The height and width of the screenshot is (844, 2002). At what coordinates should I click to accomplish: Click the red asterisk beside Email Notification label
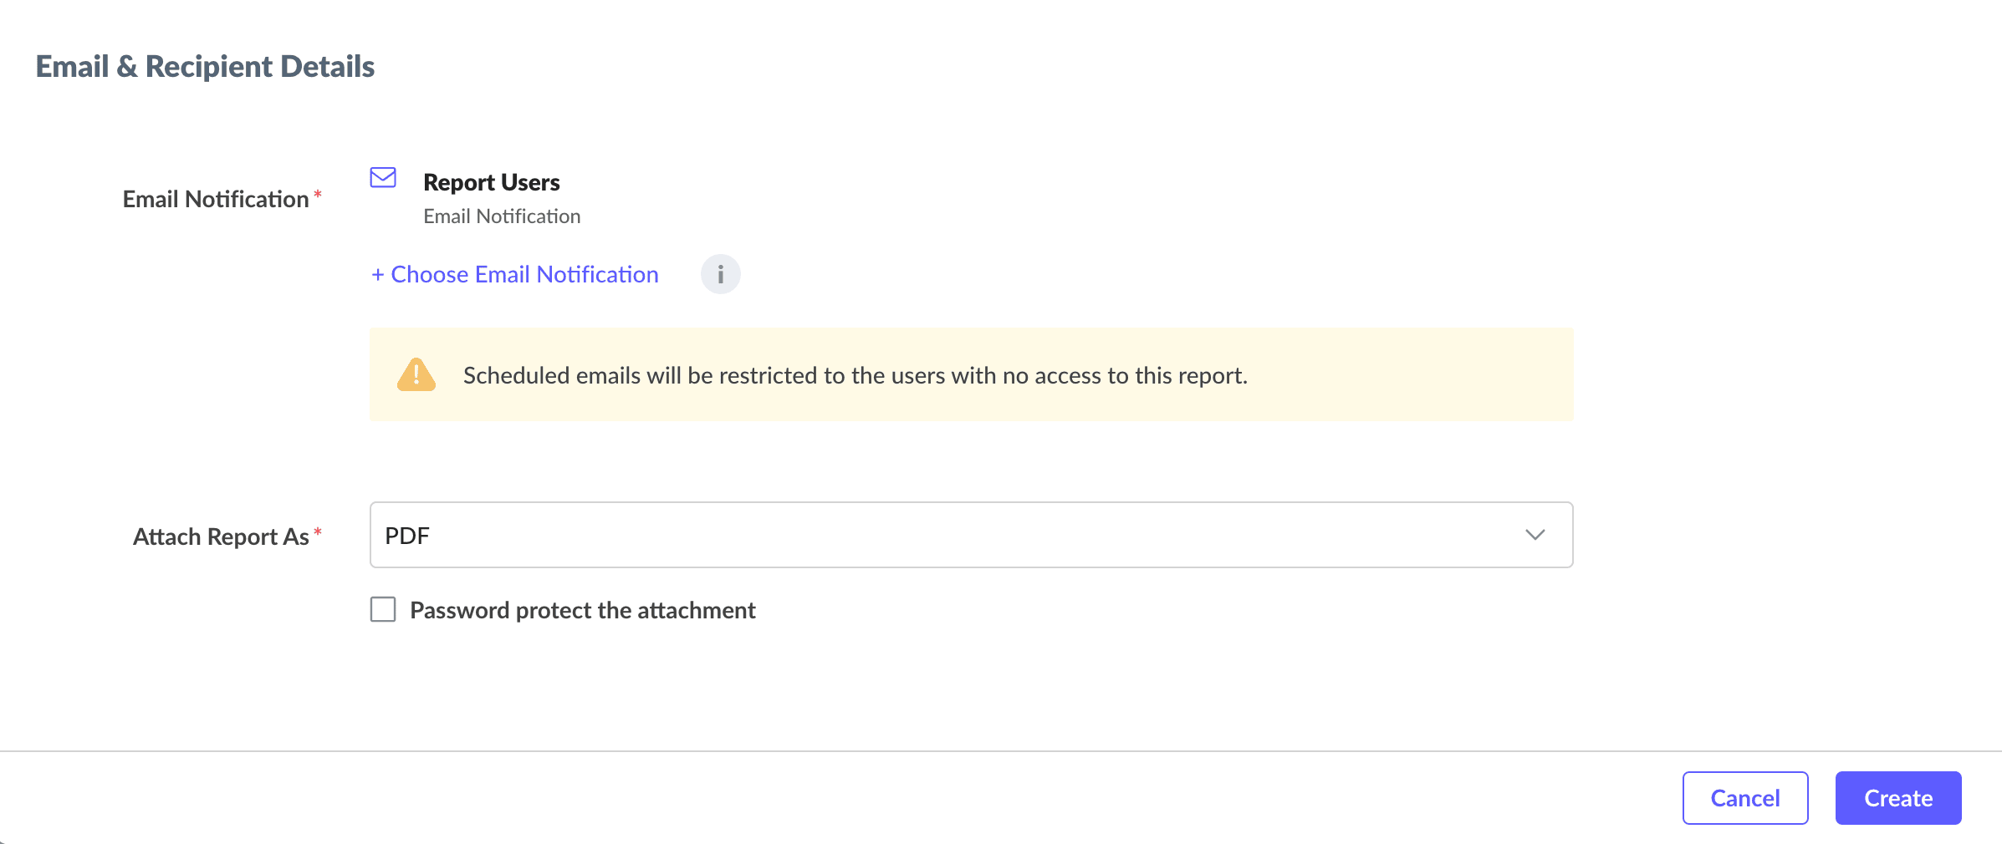pyautogui.click(x=318, y=196)
